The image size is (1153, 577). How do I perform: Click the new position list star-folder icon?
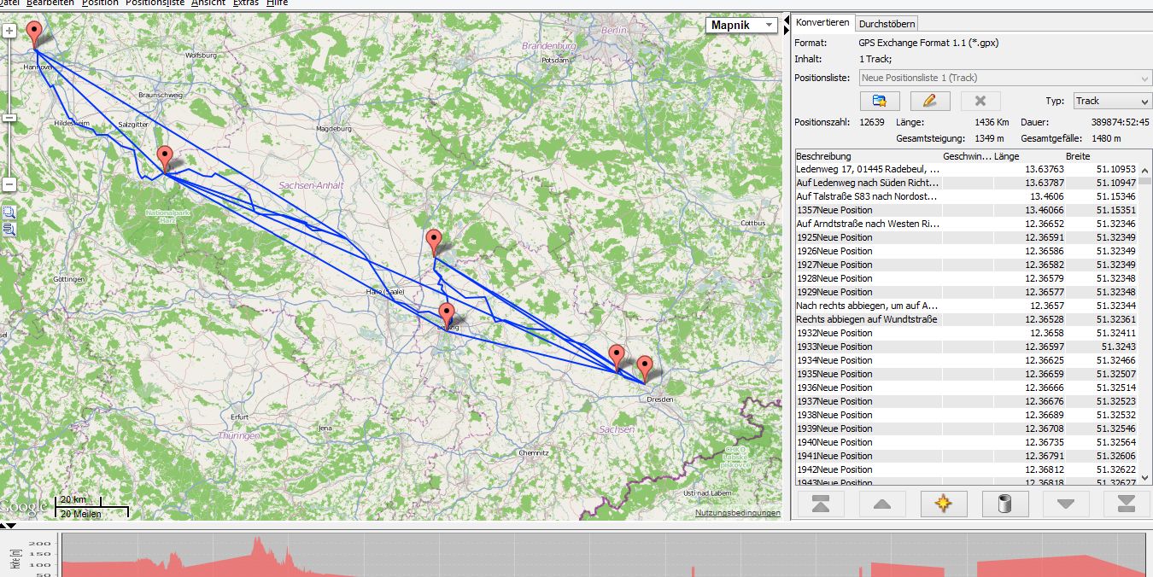pos(880,101)
